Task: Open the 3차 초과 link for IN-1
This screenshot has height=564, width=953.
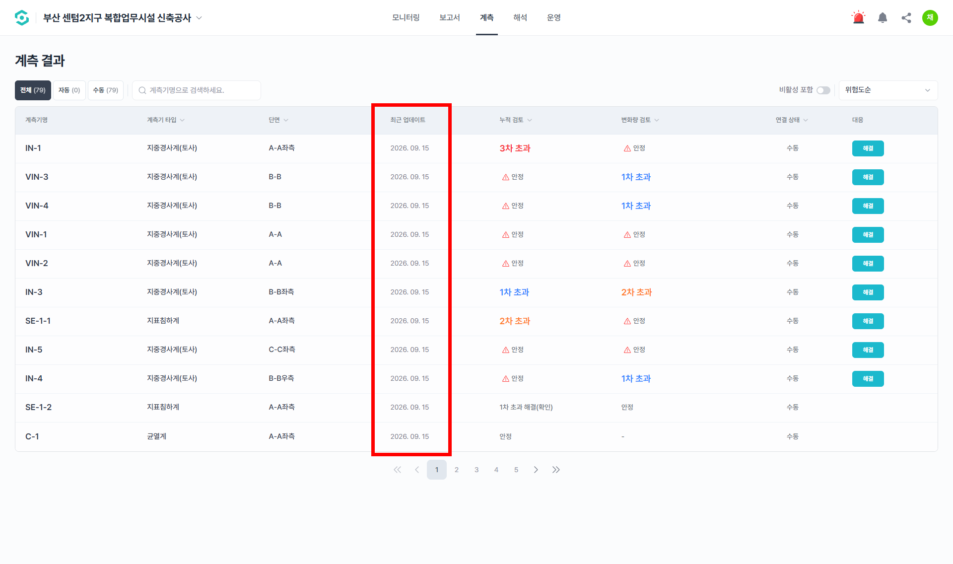Action: [515, 148]
